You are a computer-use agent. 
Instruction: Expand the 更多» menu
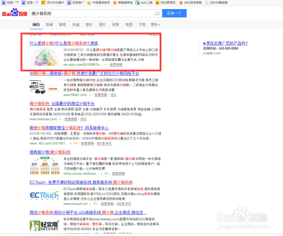pos(155,25)
